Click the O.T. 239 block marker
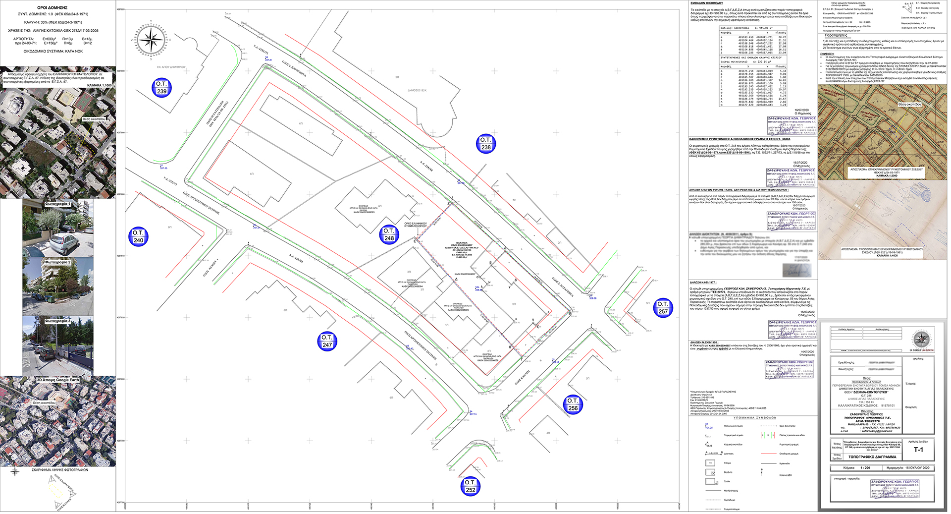Image resolution: width=951 pixels, height=514 pixels. [x=162, y=88]
